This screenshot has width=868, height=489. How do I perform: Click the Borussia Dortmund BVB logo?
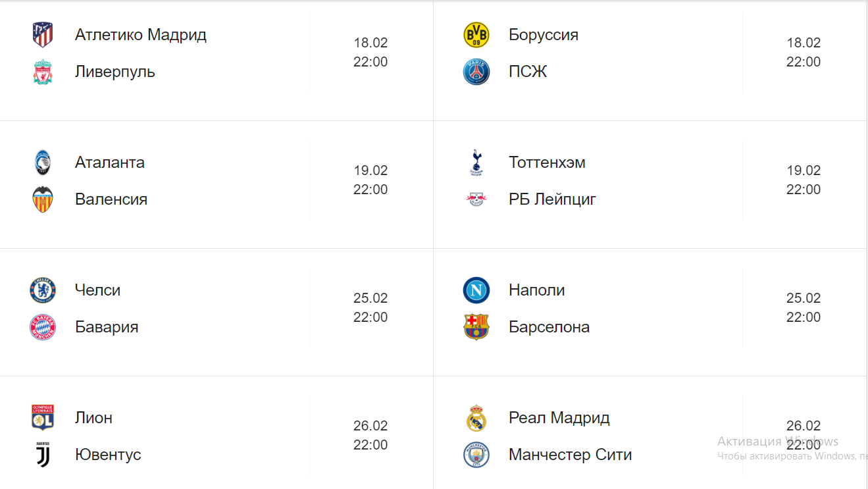coord(476,35)
